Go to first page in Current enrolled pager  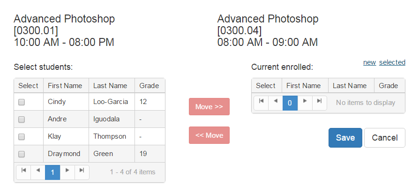tap(261, 103)
